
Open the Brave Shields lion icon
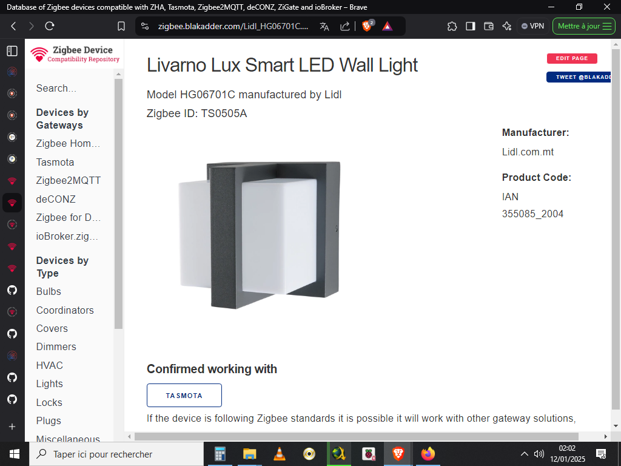(x=368, y=26)
